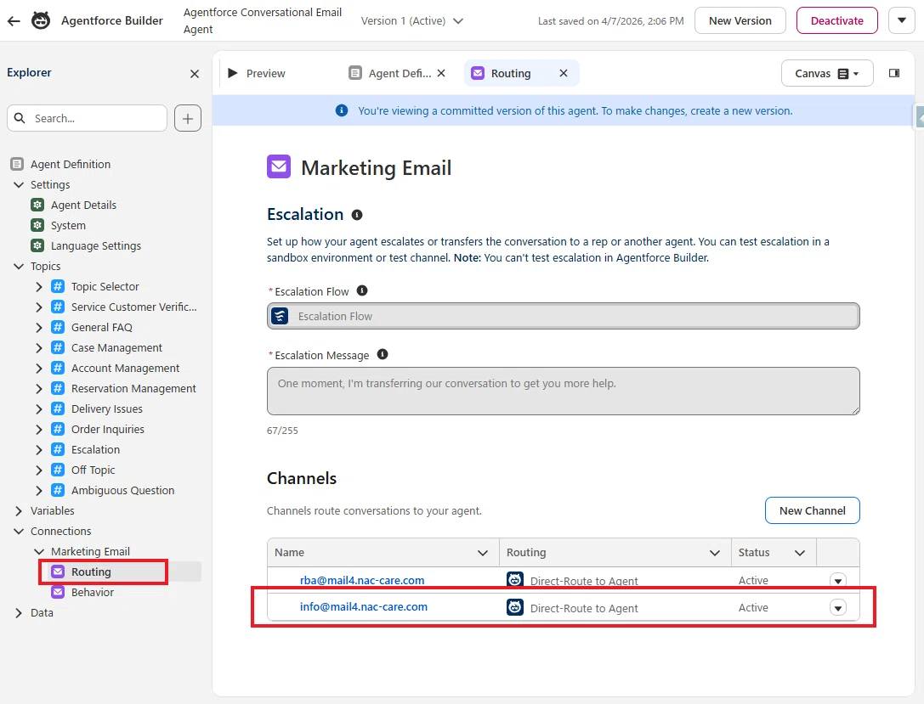
Task: Click the plus icon beside Explorer search
Action: [187, 118]
